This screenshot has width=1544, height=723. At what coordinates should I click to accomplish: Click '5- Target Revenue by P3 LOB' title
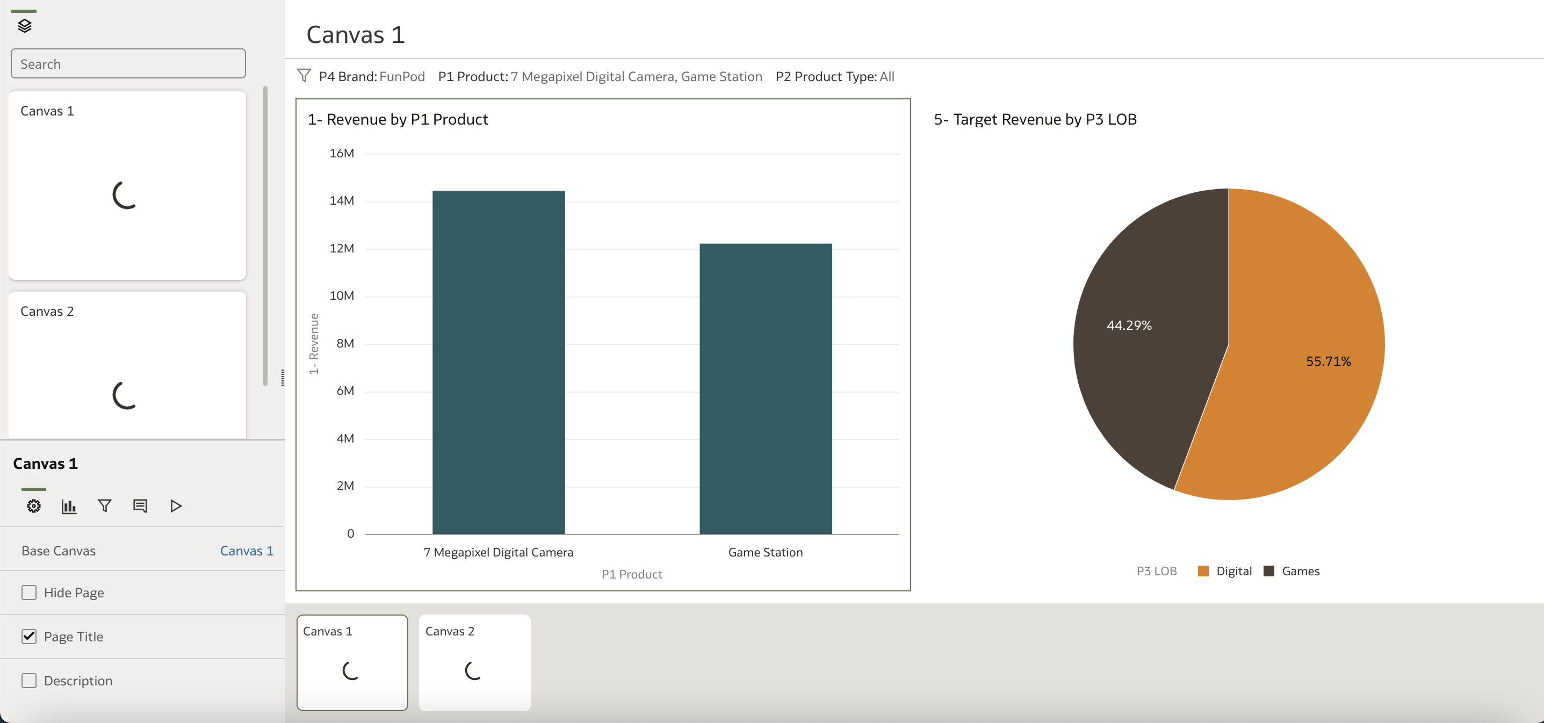click(x=1035, y=119)
